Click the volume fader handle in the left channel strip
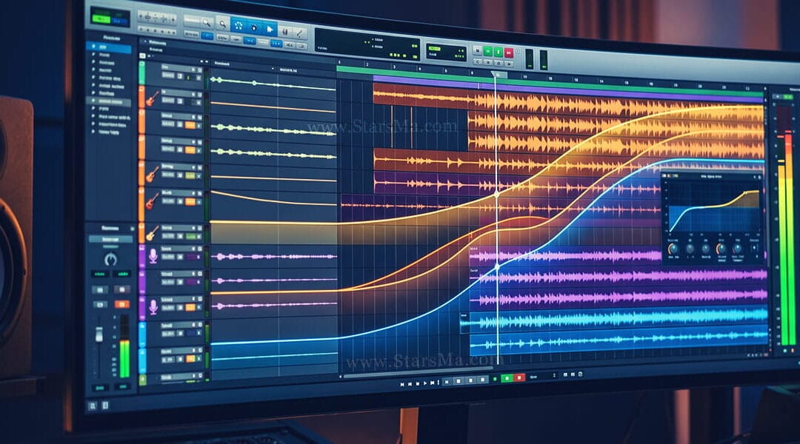 [99, 335]
